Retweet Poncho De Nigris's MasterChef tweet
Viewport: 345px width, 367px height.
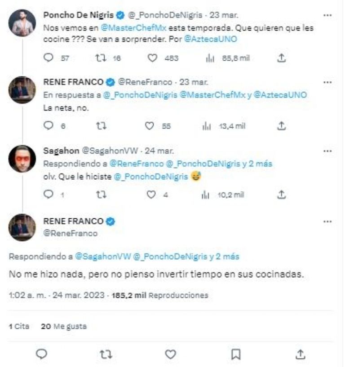101,58
